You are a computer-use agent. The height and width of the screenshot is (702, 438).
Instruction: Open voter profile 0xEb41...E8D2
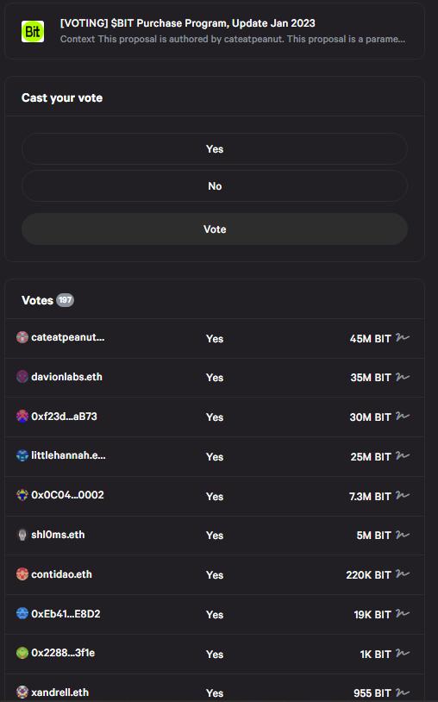click(66, 614)
